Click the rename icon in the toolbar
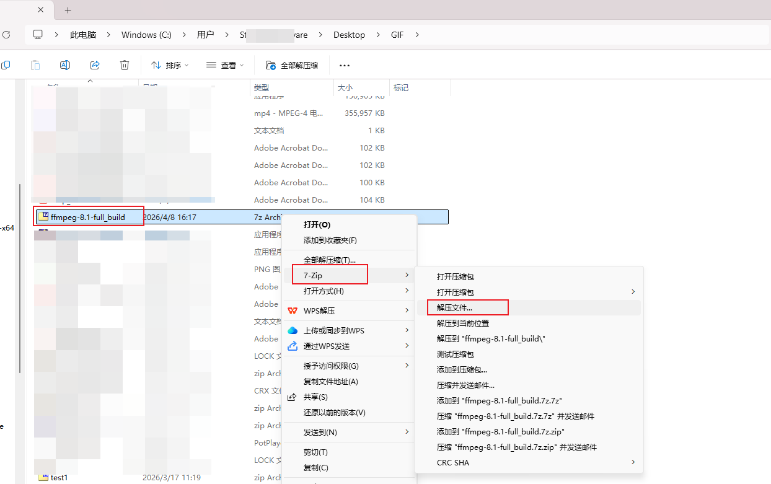Viewport: 771px width, 484px height. click(64, 65)
